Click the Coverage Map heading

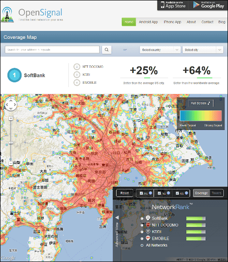20,37
